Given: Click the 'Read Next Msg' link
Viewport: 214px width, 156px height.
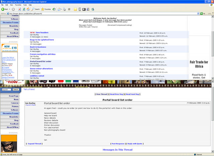Looking at the screenshot, I should click(133, 95).
